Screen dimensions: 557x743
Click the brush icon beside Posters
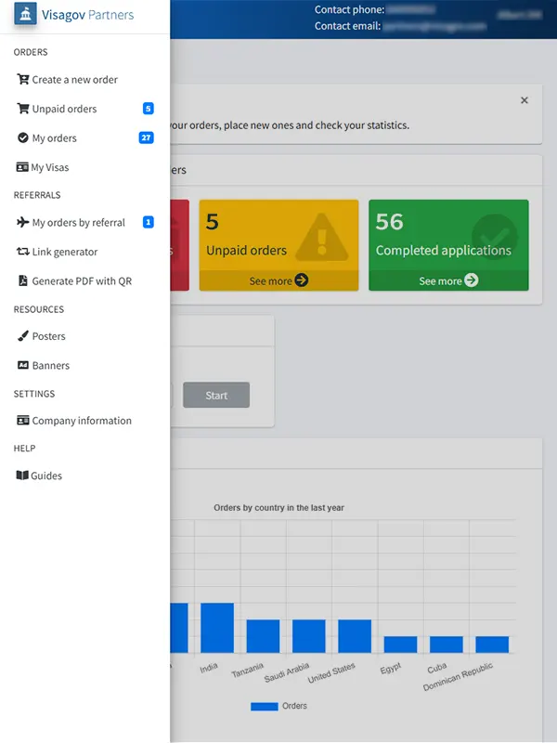pos(23,336)
